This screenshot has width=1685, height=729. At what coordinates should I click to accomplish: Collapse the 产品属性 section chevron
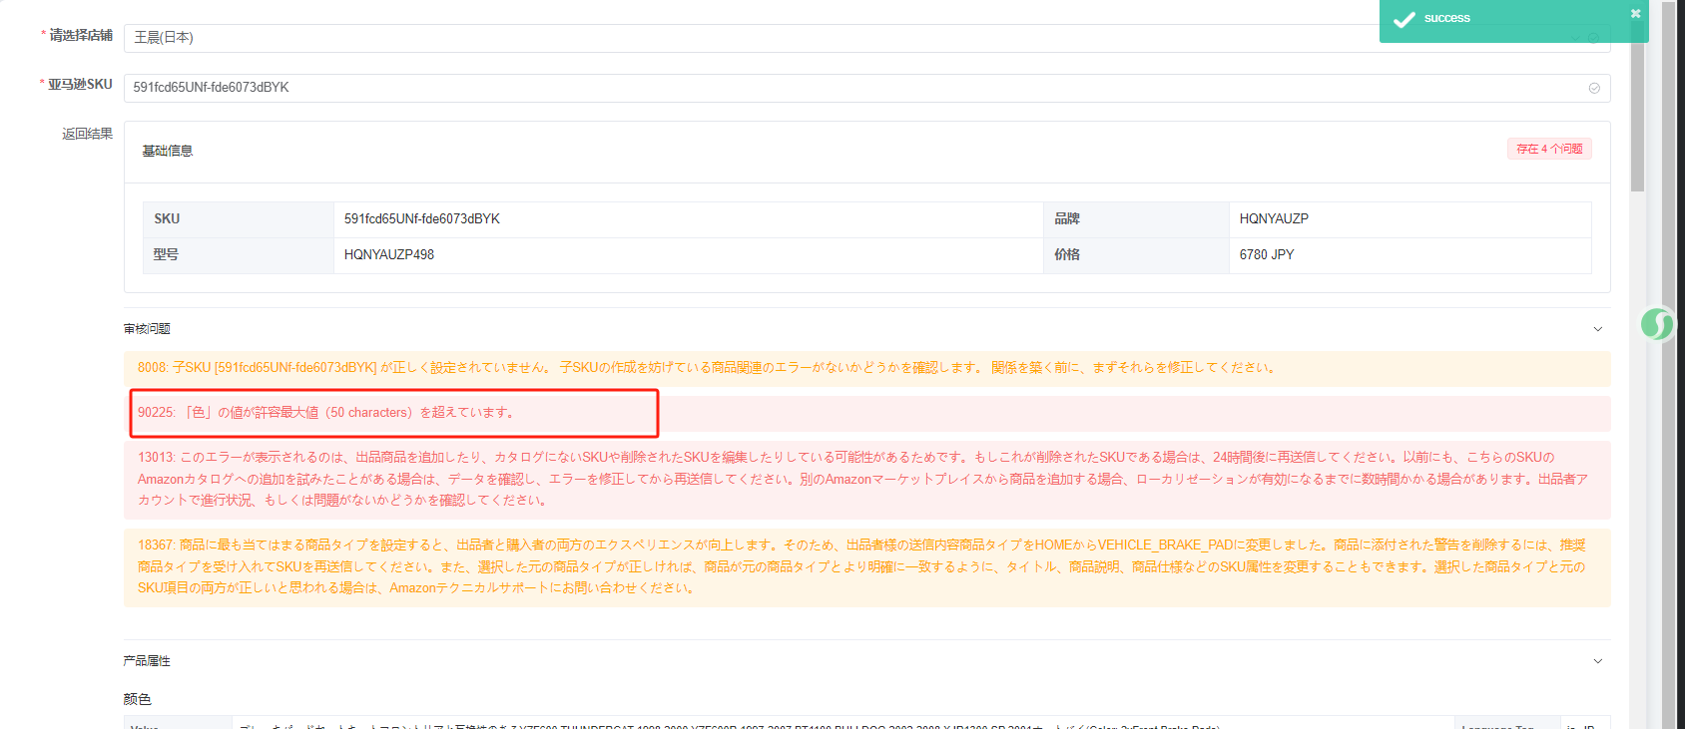pos(1597,661)
